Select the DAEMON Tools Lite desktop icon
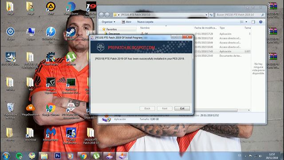 (51, 35)
